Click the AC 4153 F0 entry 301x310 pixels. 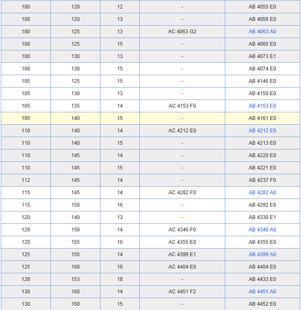click(x=182, y=106)
